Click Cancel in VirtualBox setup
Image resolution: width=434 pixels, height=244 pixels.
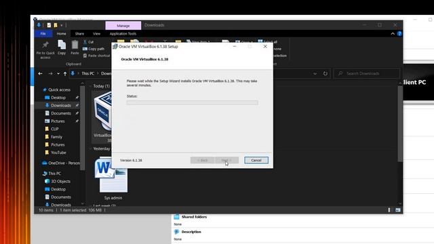256,160
